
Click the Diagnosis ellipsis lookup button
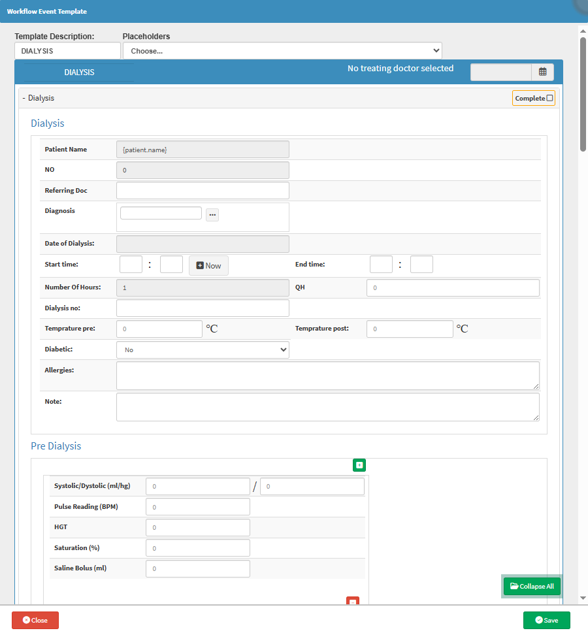pos(212,215)
